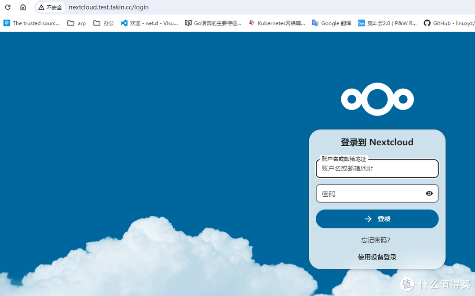This screenshot has height=296, width=475.
Task: Click the browser reload icon
Action: point(7,7)
